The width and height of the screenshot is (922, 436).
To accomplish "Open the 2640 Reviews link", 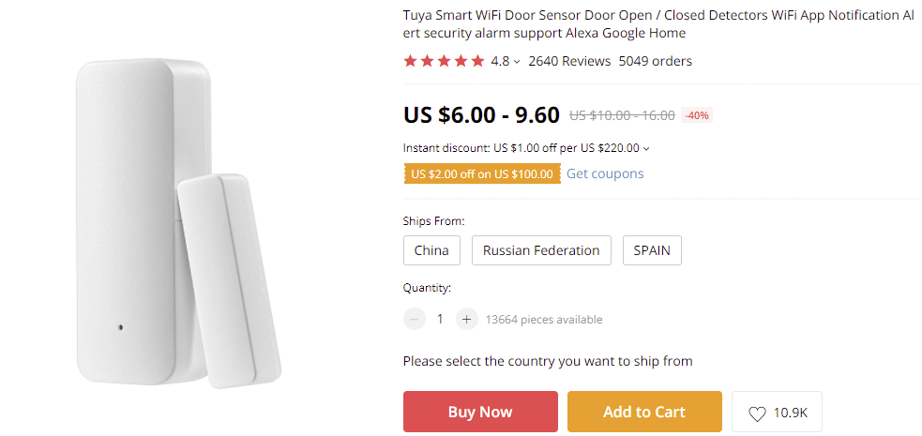I will [569, 61].
